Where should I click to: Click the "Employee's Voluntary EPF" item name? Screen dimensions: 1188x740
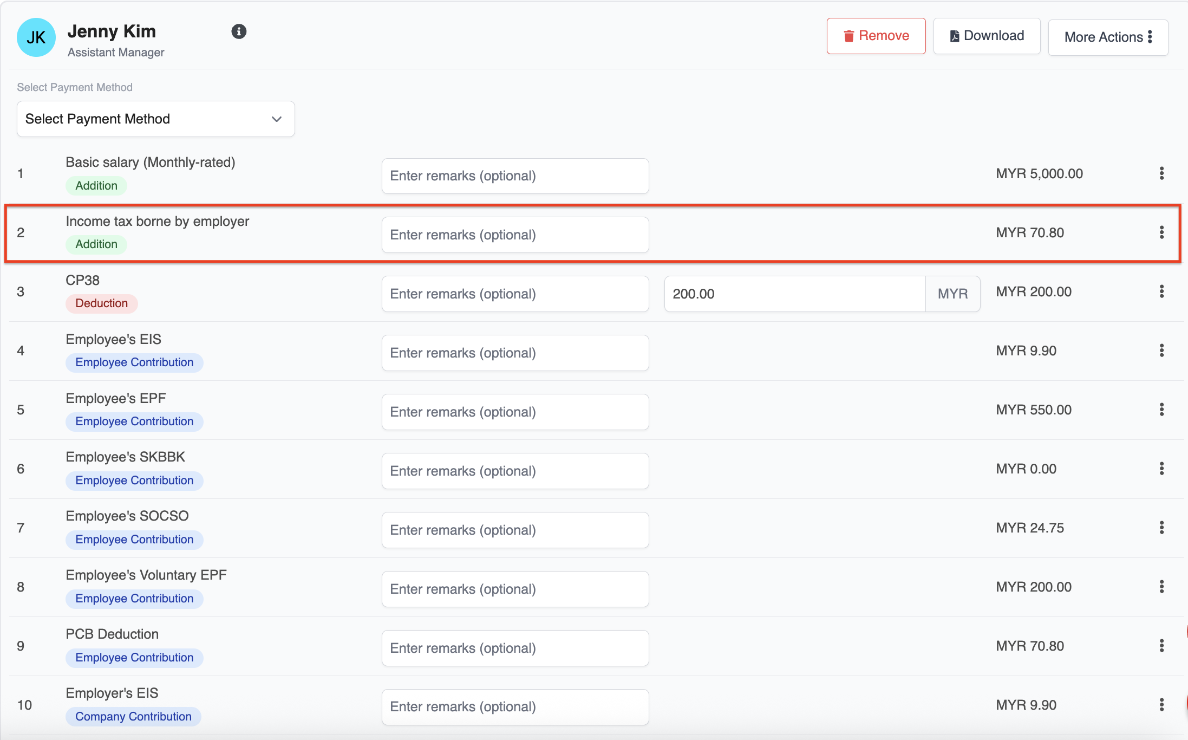146,575
